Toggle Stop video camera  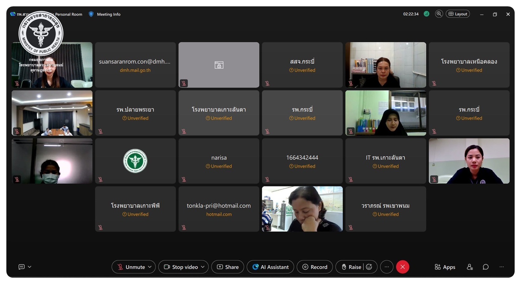(x=181, y=267)
